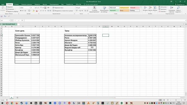Switch to the Вставка ribbon tab
Viewport: 187px width, 105px height.
tap(16, 4)
